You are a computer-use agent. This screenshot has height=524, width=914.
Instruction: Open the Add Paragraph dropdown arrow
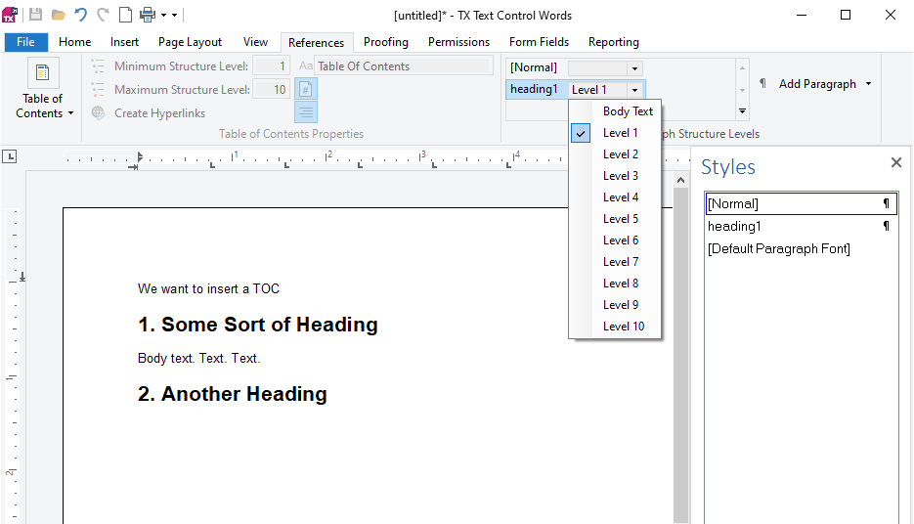868,84
